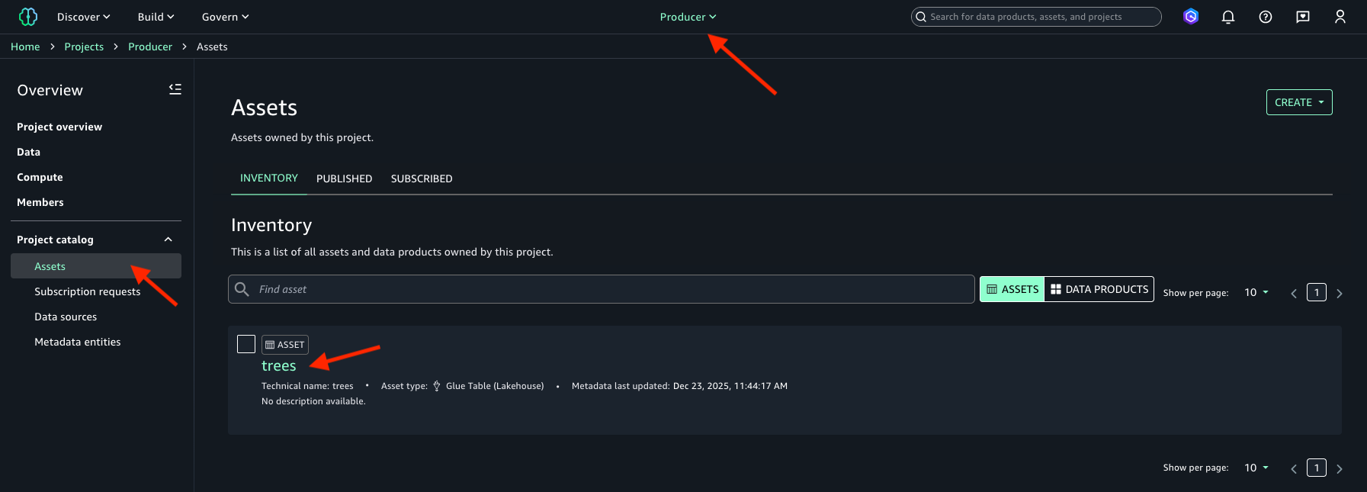
Task: Open Project overview in sidebar
Action: coord(59,127)
